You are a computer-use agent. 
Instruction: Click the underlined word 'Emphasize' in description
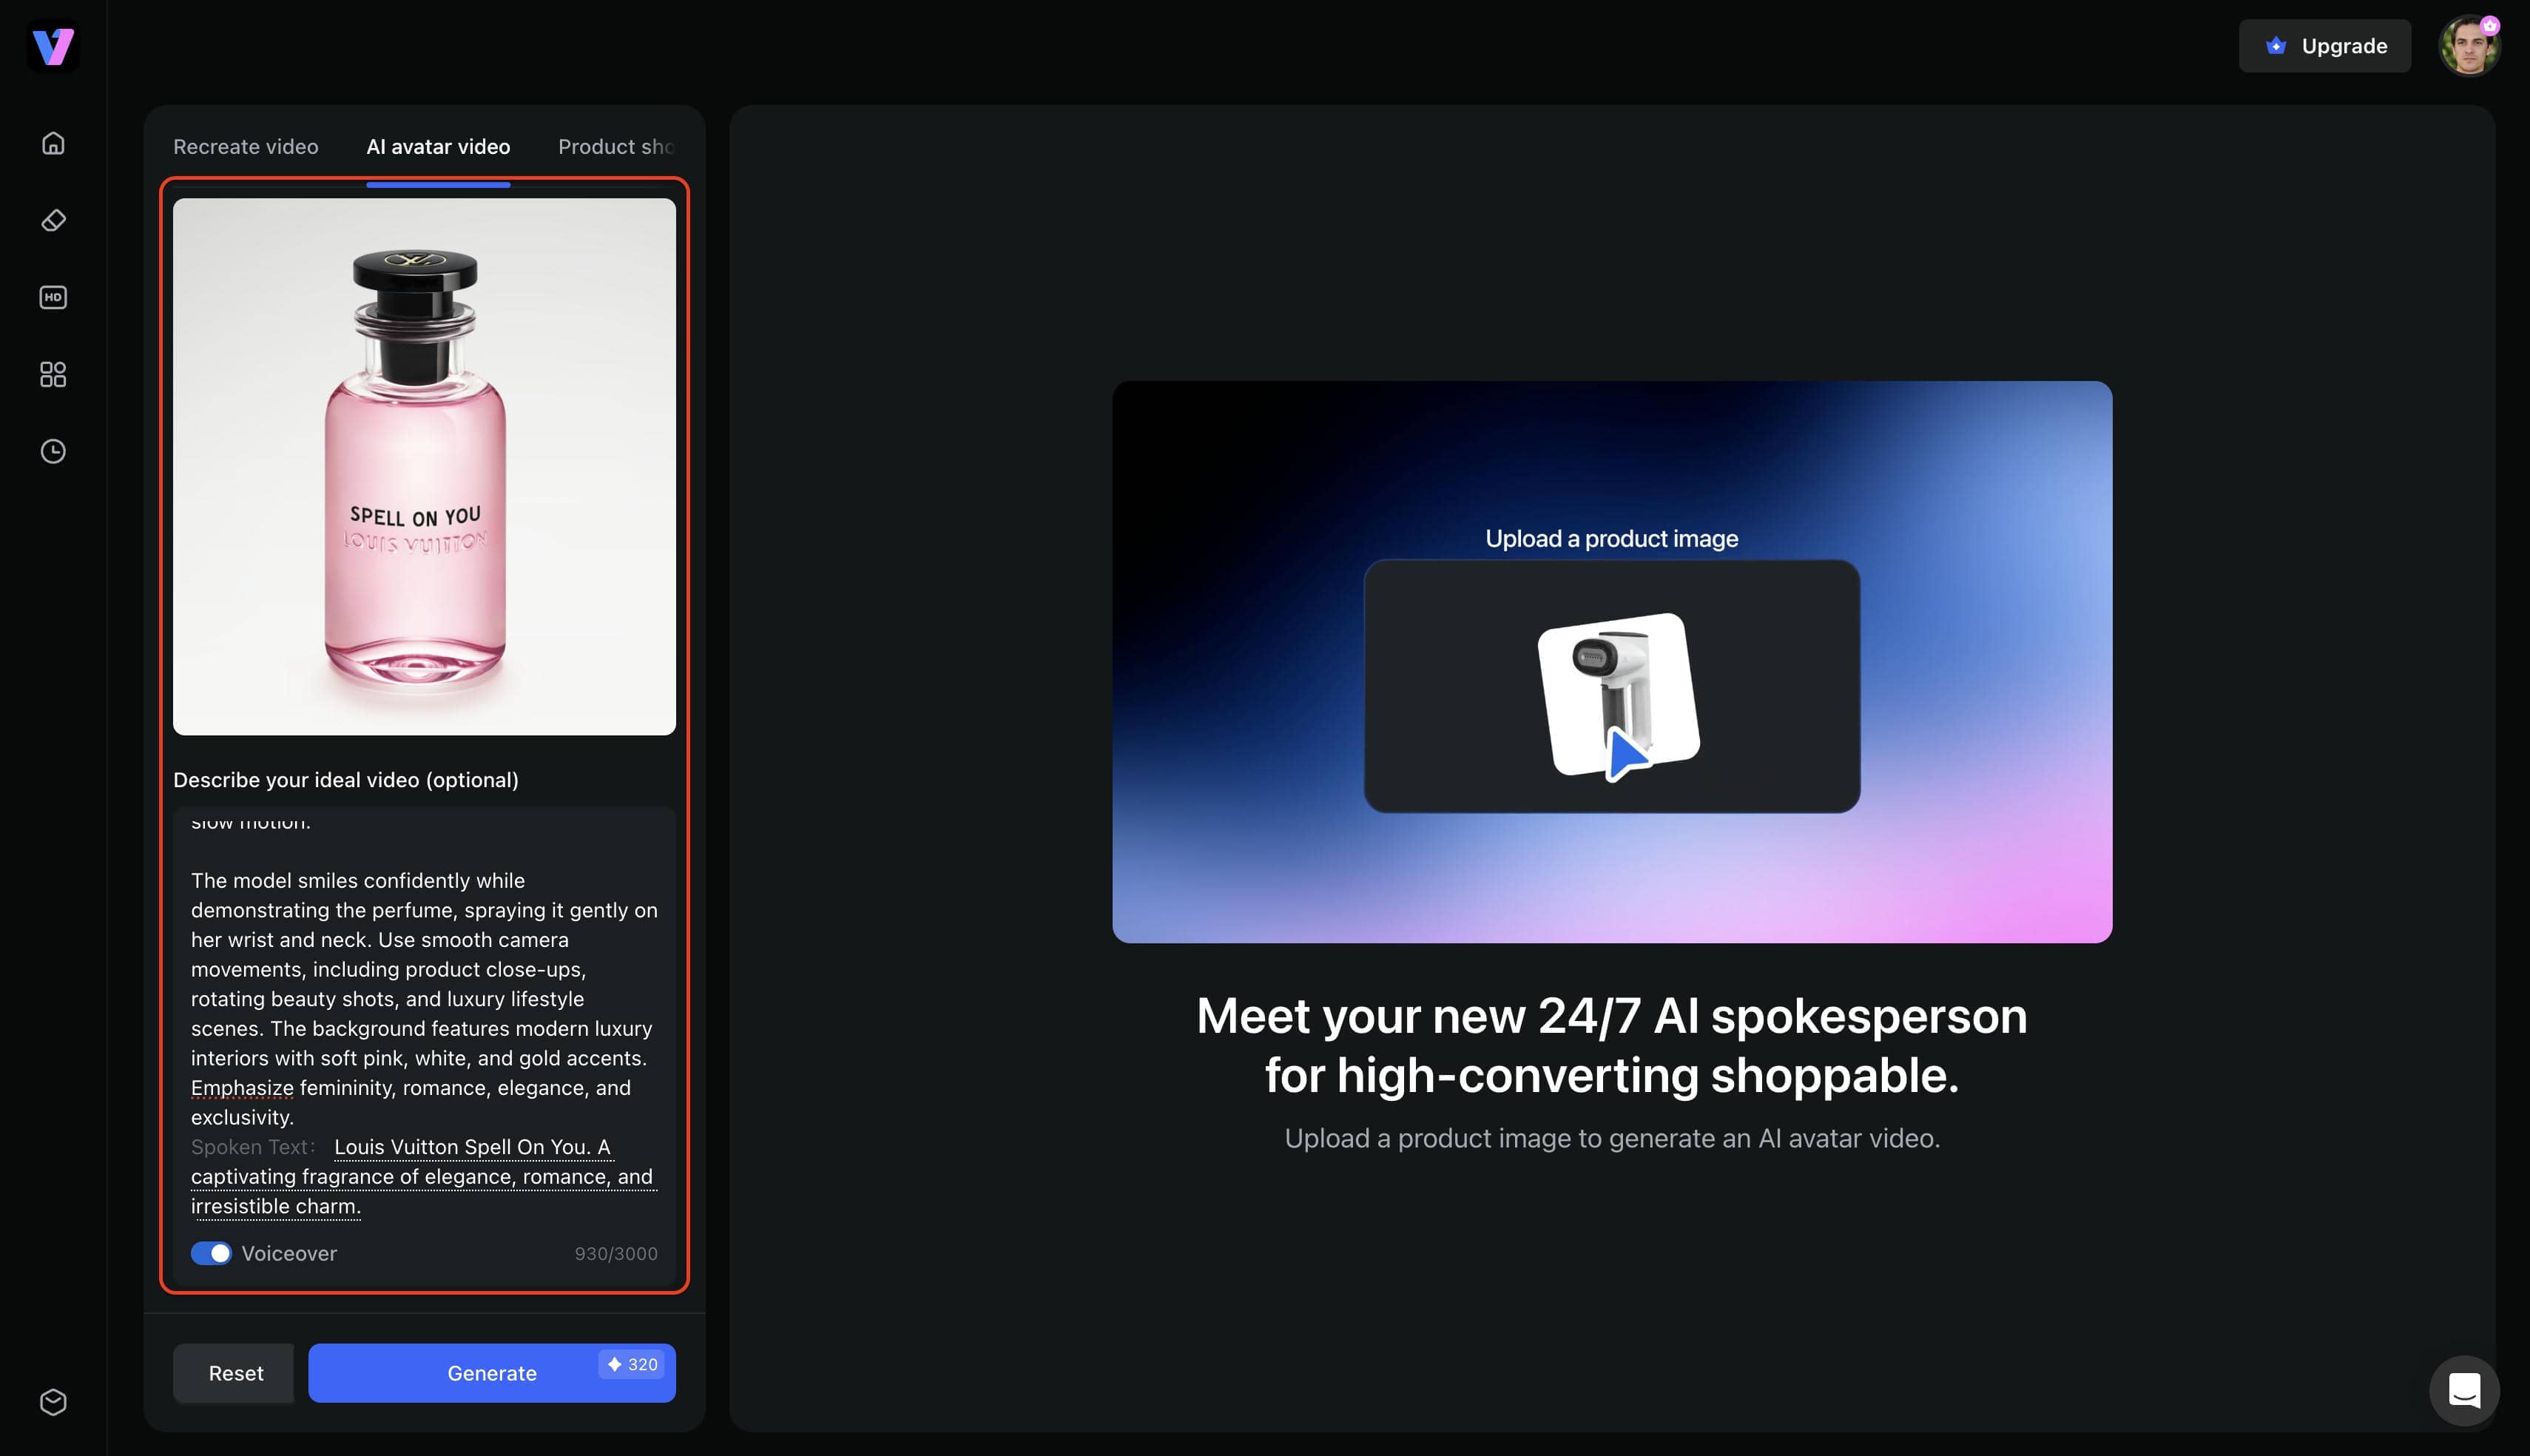242,1088
